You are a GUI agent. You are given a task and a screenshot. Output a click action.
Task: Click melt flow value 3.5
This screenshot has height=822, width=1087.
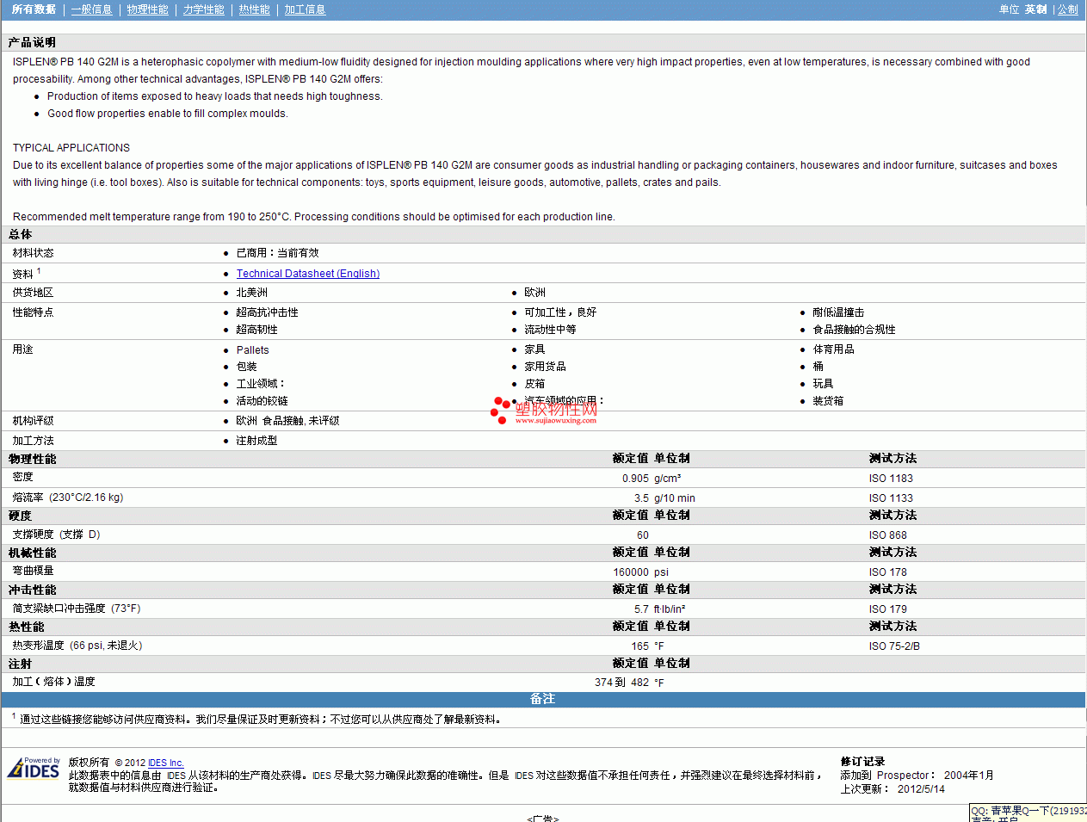(x=641, y=498)
